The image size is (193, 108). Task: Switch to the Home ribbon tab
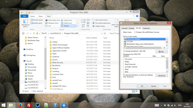pyautogui.click(x=33, y=16)
